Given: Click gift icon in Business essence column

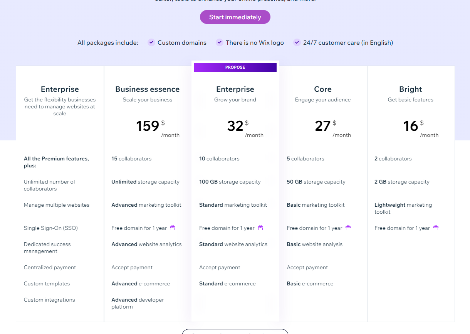Looking at the screenshot, I should (173, 228).
